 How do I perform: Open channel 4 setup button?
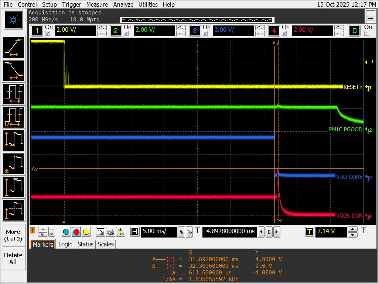tap(274, 31)
